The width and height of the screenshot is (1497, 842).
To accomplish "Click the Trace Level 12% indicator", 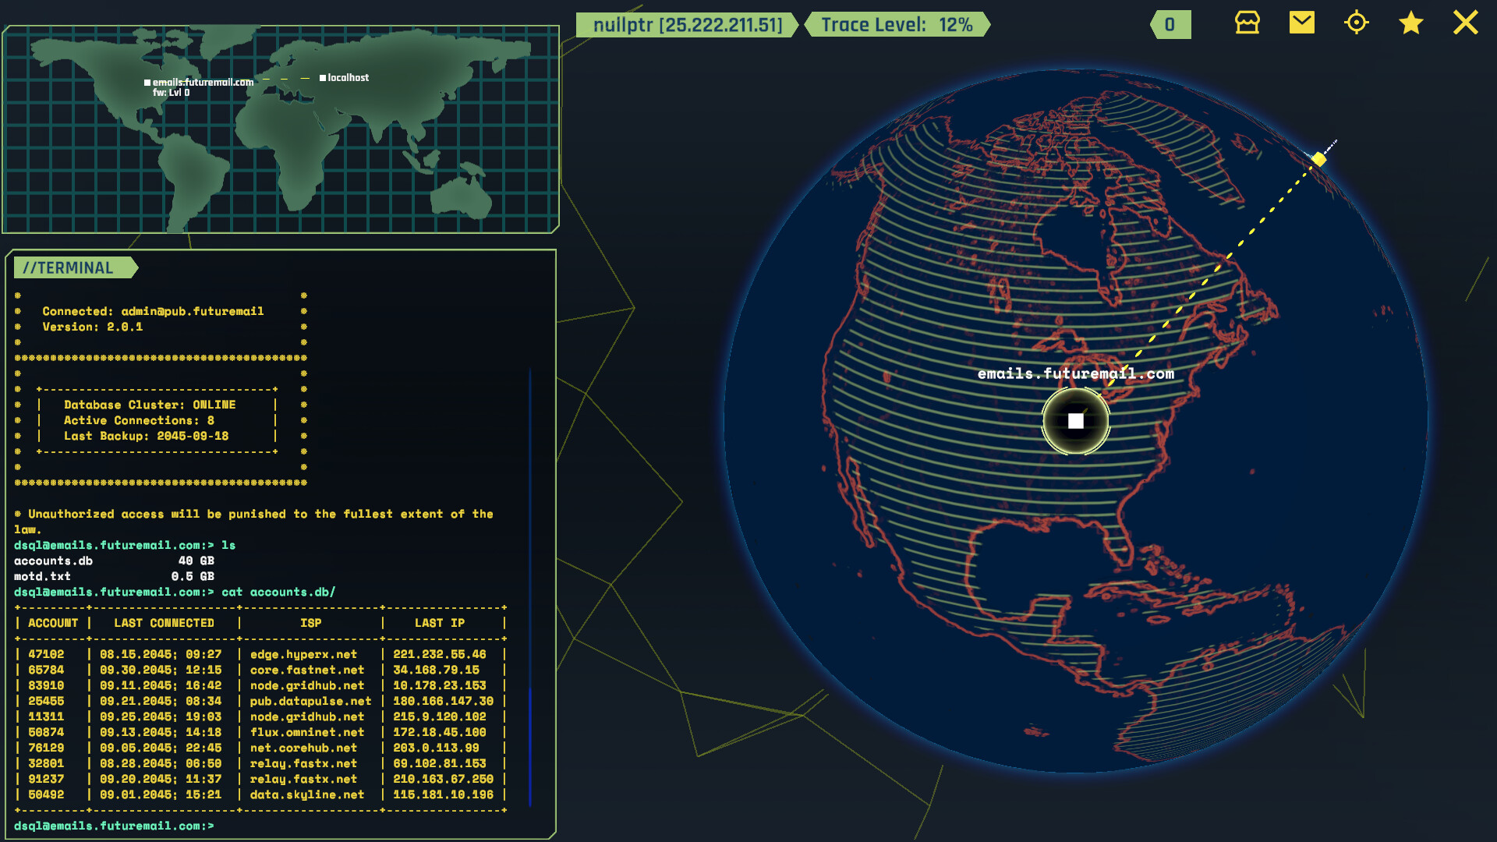I will click(x=896, y=25).
